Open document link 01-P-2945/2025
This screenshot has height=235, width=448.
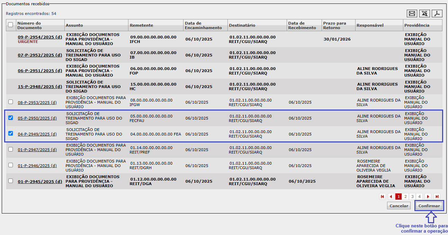click(40, 181)
